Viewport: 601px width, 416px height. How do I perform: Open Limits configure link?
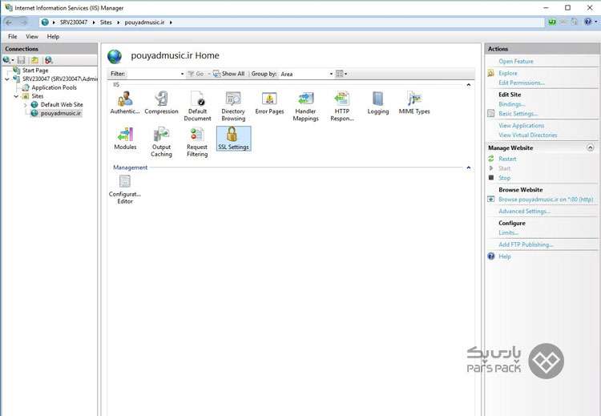pyautogui.click(x=508, y=232)
